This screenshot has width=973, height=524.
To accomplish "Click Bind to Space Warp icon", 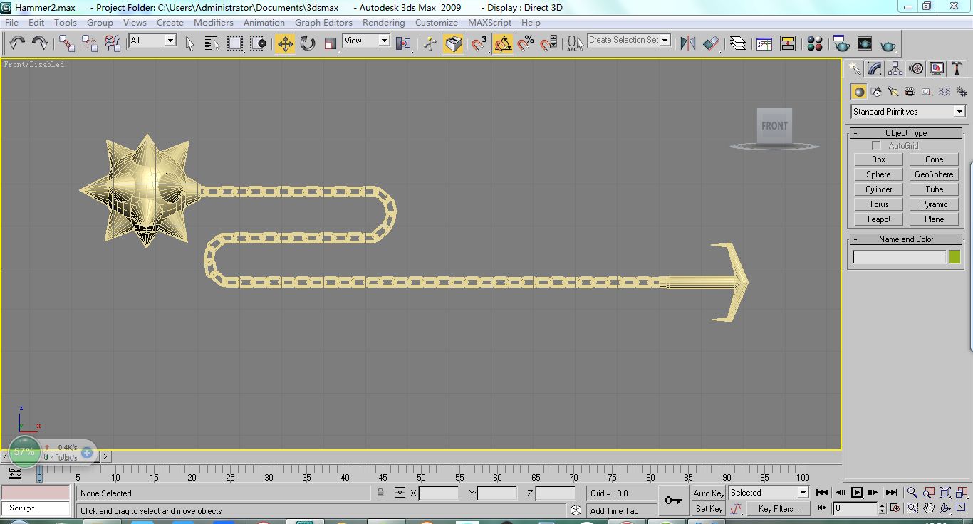I will tap(113, 43).
